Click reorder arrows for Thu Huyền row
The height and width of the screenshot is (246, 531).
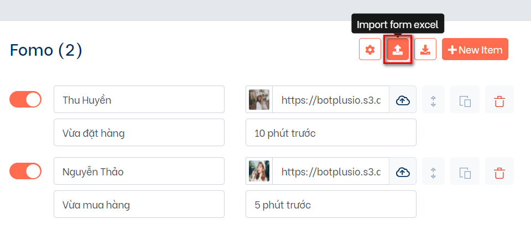(434, 100)
